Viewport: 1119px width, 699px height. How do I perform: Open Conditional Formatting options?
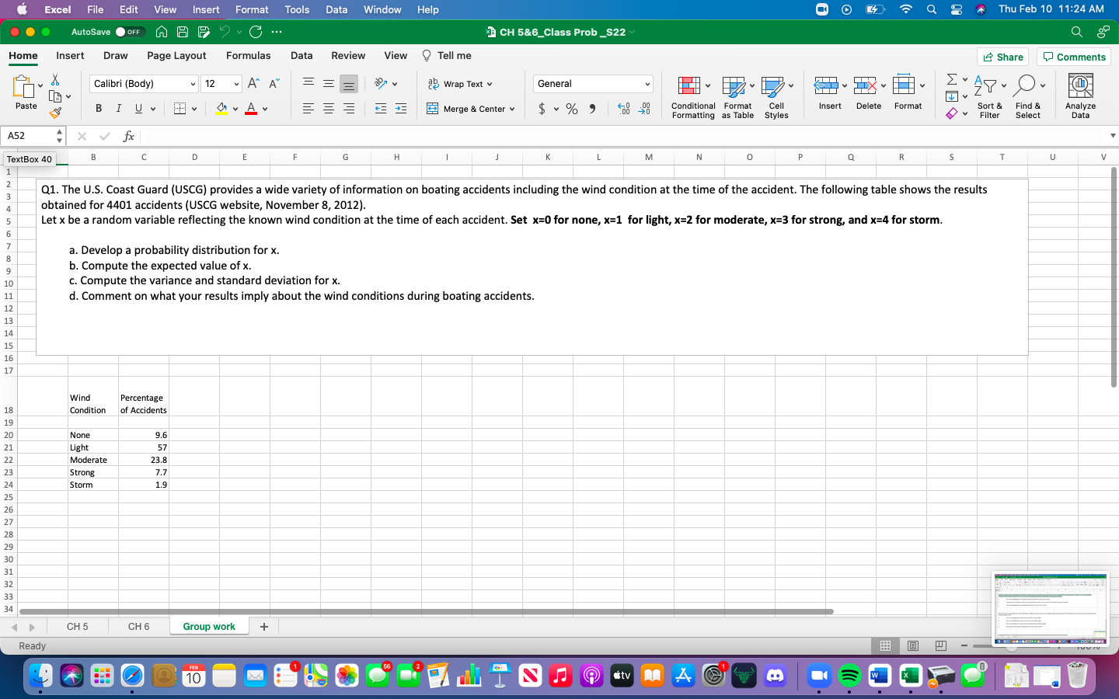click(x=692, y=95)
